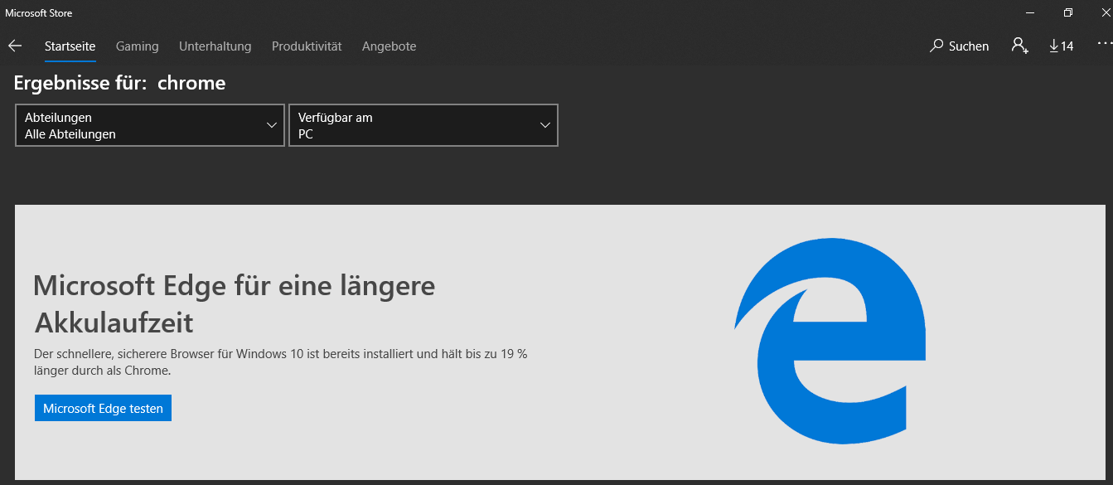Open downloads and updates (14)

tap(1061, 46)
